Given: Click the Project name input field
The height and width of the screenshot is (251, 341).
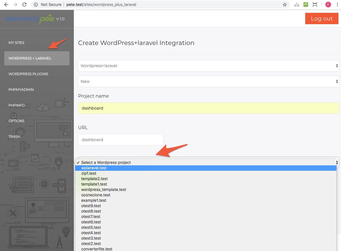Looking at the screenshot, I should tap(209, 108).
